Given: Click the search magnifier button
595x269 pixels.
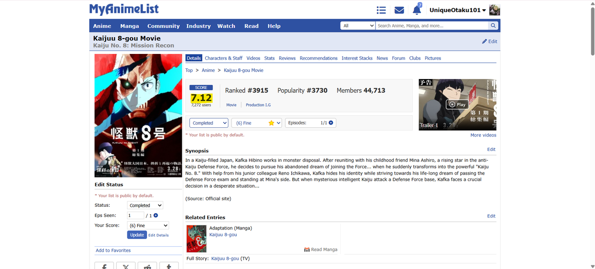Looking at the screenshot, I should click(x=493, y=26).
